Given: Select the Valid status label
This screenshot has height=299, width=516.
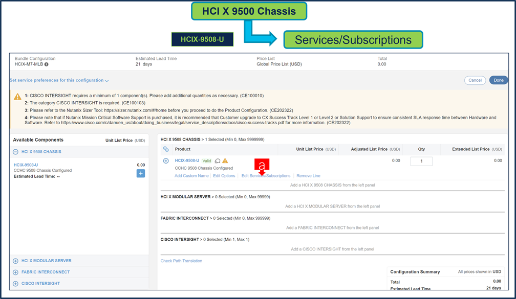Looking at the screenshot, I should 207,160.
